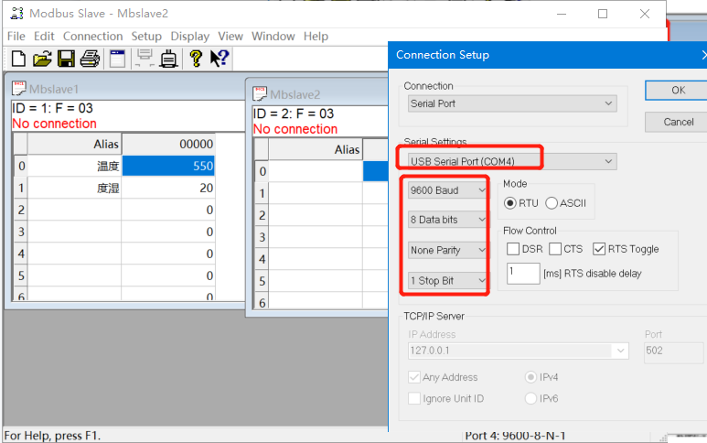This screenshot has width=707, height=443.
Task: Click the yellow question mark Help icon
Action: [x=195, y=59]
